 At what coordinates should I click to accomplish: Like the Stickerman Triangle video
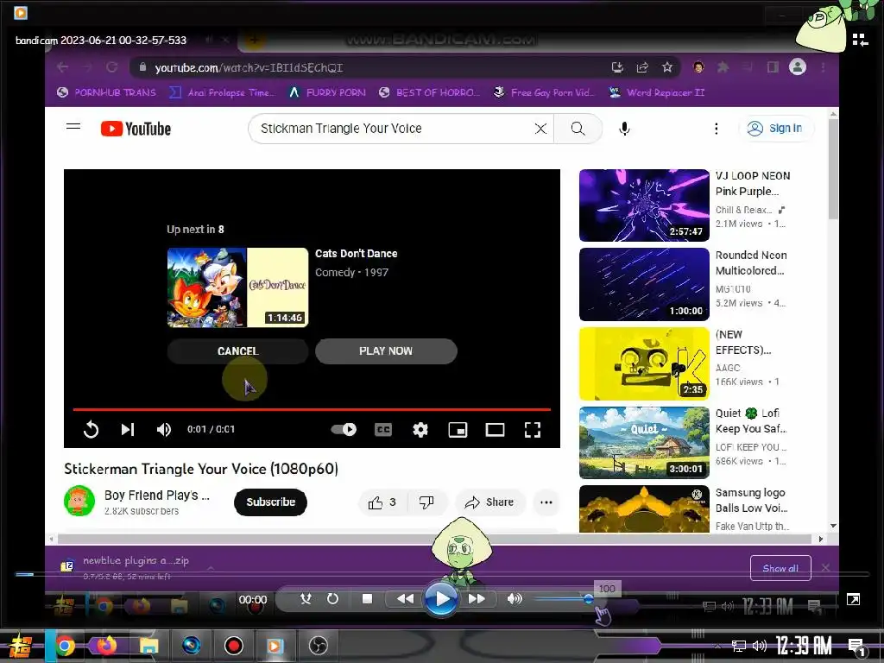[x=382, y=502]
